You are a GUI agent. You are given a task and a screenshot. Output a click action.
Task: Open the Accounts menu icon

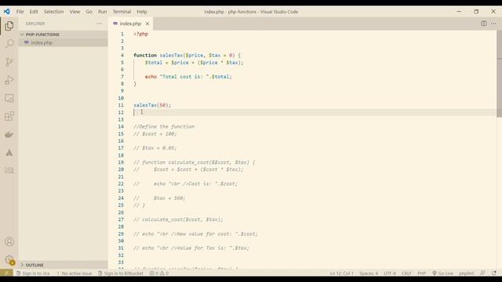[x=9, y=242]
